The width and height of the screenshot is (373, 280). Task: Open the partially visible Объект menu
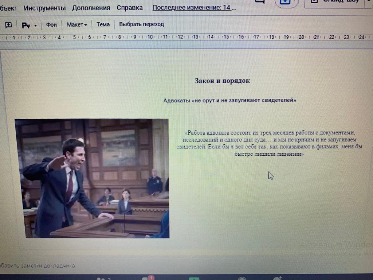[9, 8]
